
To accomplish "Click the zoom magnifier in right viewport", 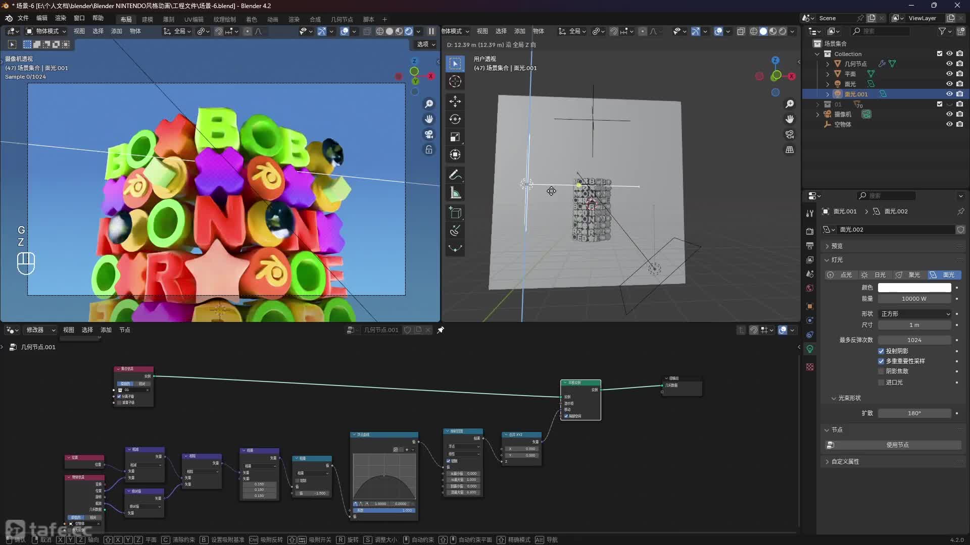I will pyautogui.click(x=790, y=104).
